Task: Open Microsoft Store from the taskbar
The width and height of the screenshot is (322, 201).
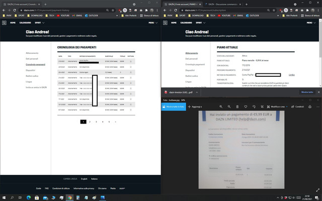Action: click(37, 197)
